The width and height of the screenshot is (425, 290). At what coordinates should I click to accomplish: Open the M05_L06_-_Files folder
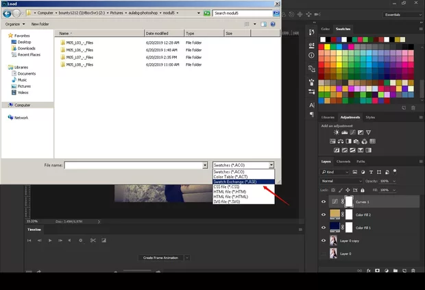[80, 49]
